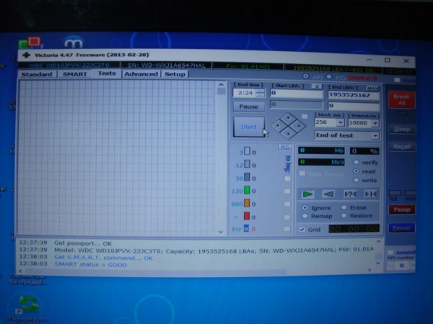The height and width of the screenshot is (324, 433).
Task: Click log horizontal scroll right arrow
Action: pos(369,270)
